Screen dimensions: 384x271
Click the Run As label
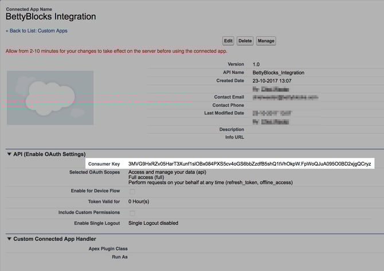(120, 257)
